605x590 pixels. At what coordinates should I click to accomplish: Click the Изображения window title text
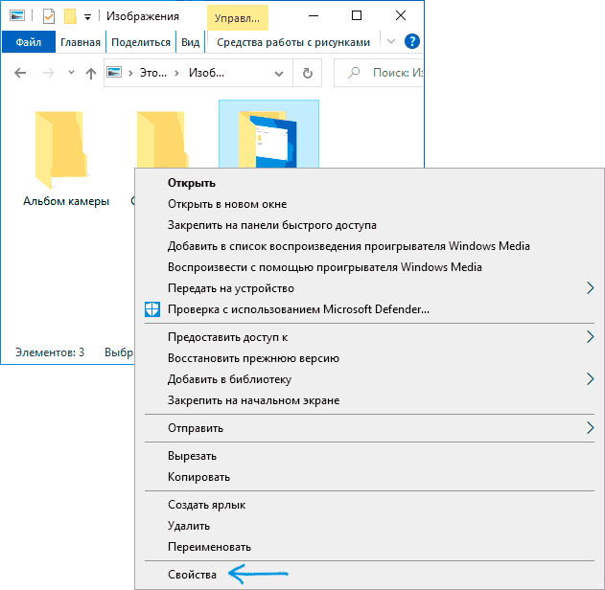click(x=143, y=16)
